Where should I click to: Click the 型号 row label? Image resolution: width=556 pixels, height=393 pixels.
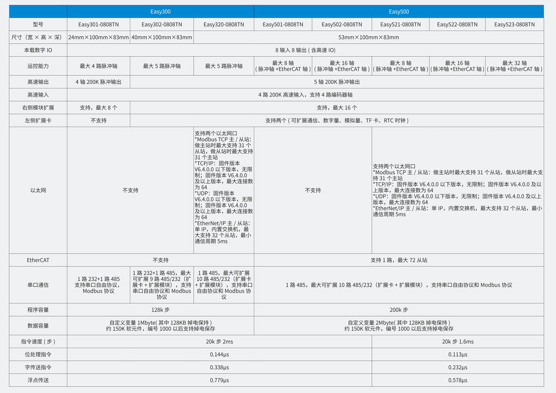pyautogui.click(x=38, y=25)
